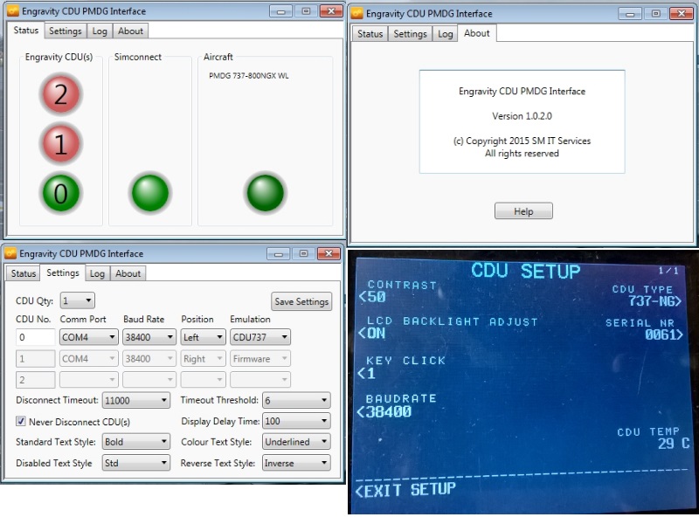Open the Disconnect Timeout dropdown
Screen dimensions: 699x524
coord(135,401)
